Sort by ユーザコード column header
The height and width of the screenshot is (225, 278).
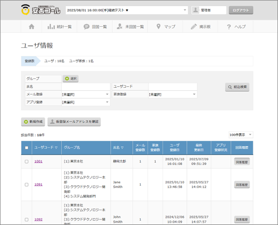[46, 147]
